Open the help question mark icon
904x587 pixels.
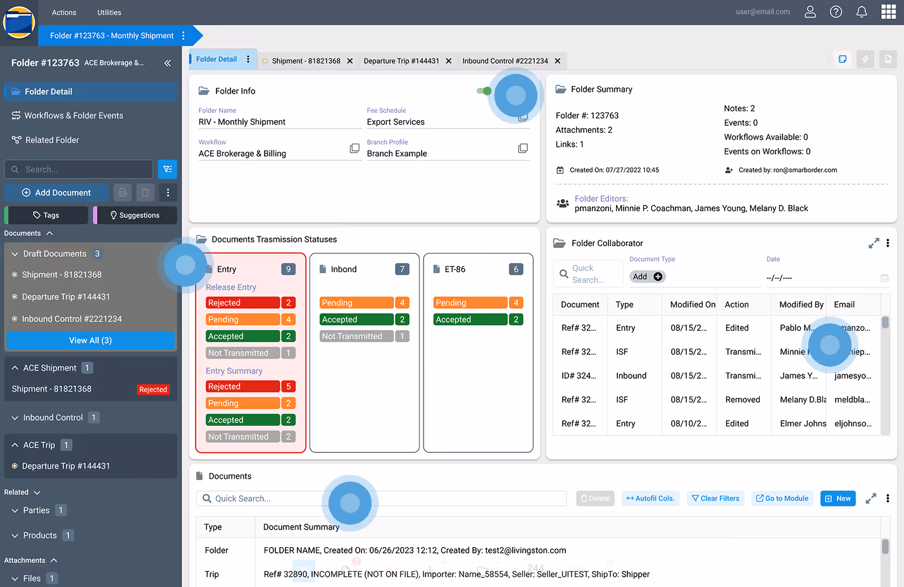[836, 12]
